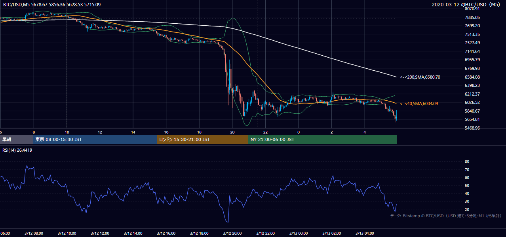Click RSI scale value 80
This screenshot has height=237, width=506.
tap(467, 162)
